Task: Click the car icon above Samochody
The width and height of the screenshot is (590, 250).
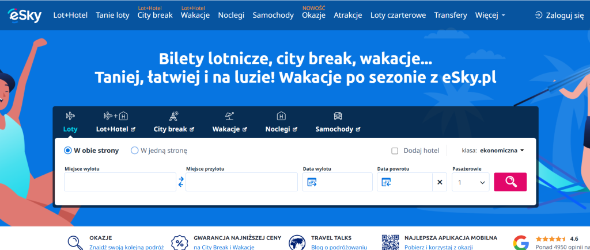Action: 338,116
